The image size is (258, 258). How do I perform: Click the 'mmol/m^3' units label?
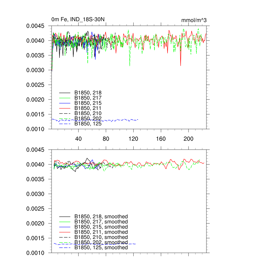[194, 20]
